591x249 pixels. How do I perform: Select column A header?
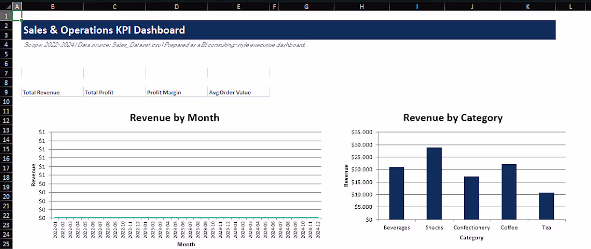pos(17,6)
